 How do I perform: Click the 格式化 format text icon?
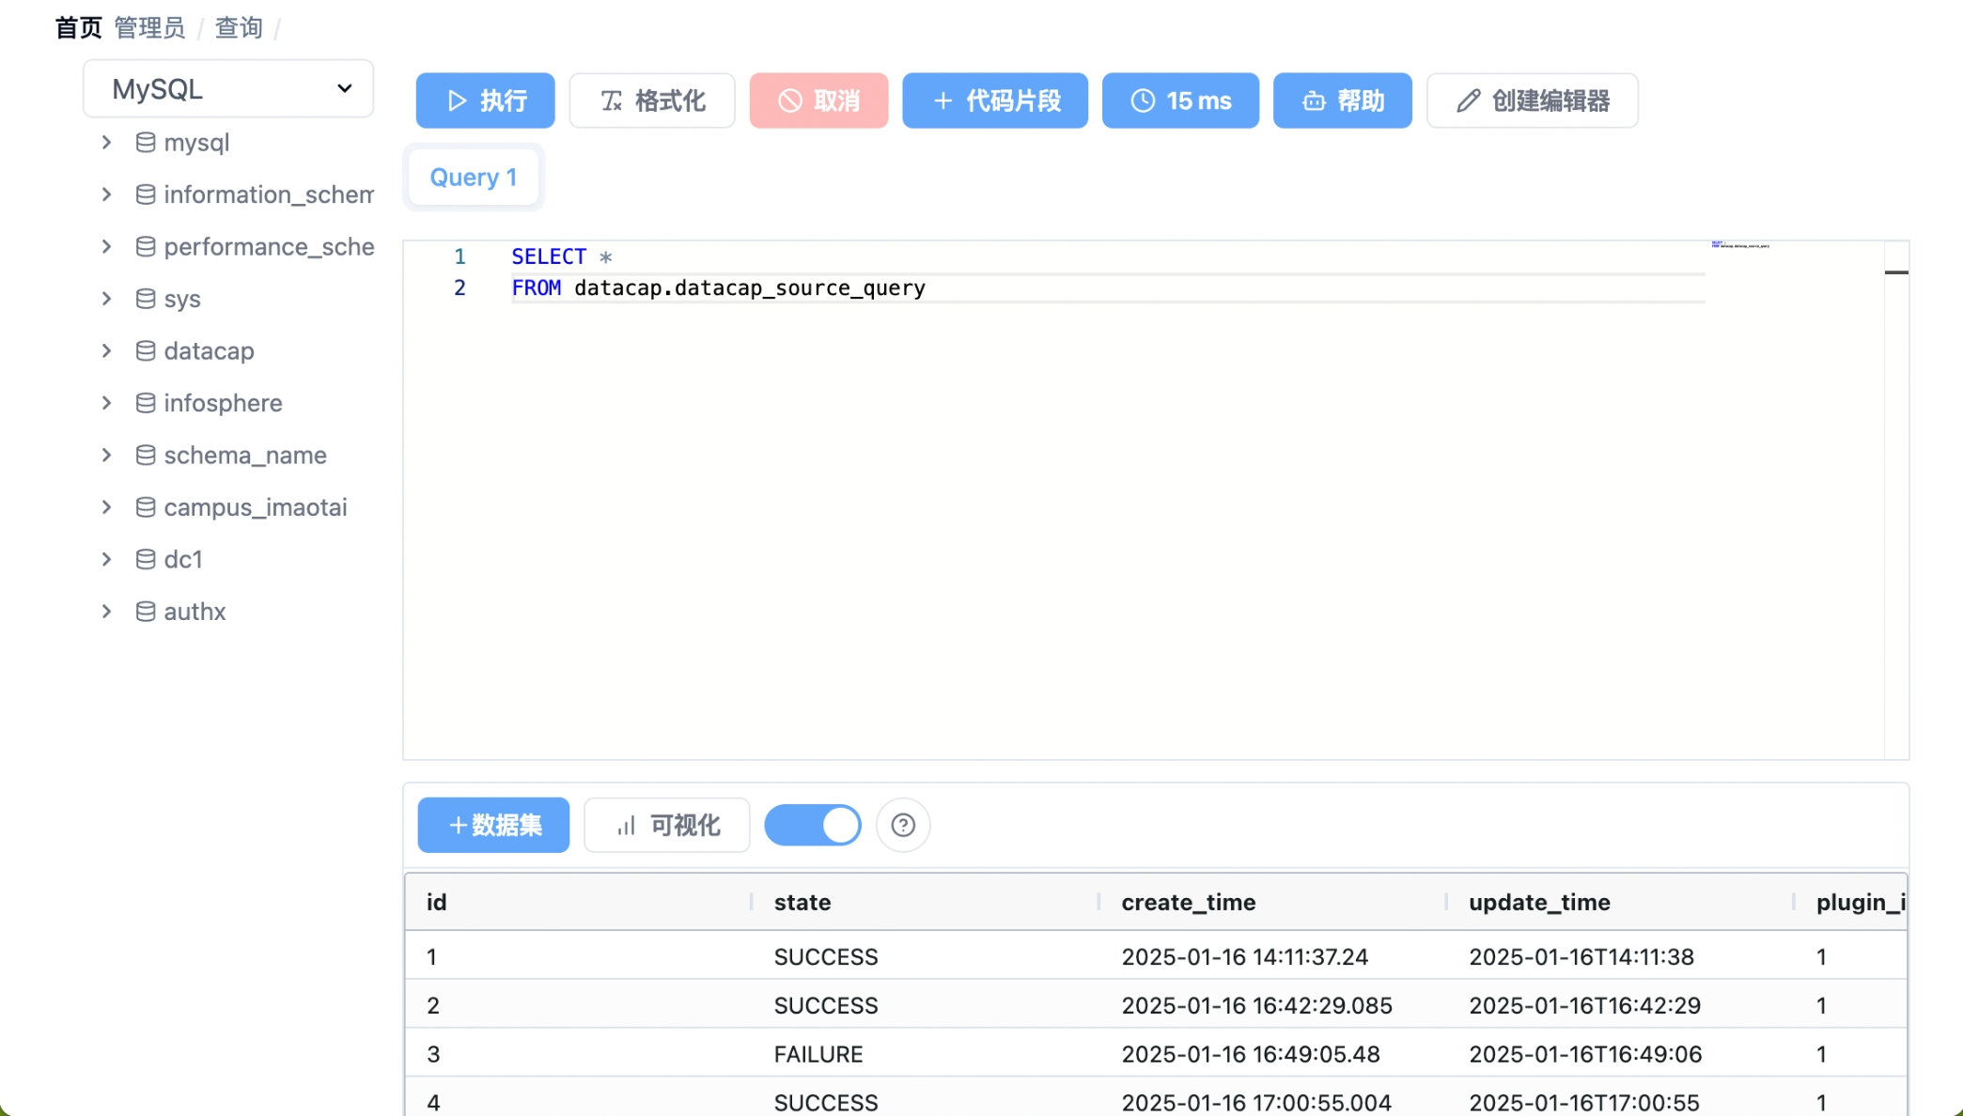coord(612,101)
